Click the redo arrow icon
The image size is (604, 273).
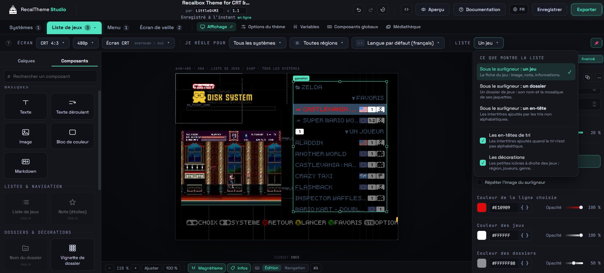pyautogui.click(x=371, y=10)
